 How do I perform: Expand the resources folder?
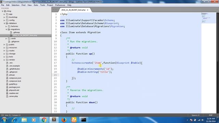pyautogui.click(x=4, y=48)
